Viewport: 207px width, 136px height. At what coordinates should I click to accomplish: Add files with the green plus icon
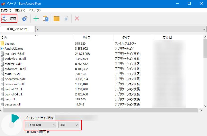click(x=36, y=18)
